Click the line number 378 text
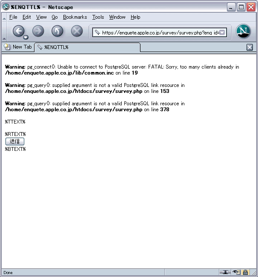The width and height of the screenshot is (258, 277). pos(165,110)
